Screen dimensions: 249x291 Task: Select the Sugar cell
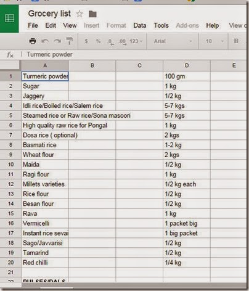[45, 86]
